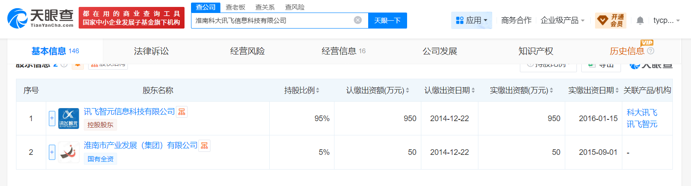Switch to the 基本信息 section tab
691x186 pixels.
coord(55,51)
